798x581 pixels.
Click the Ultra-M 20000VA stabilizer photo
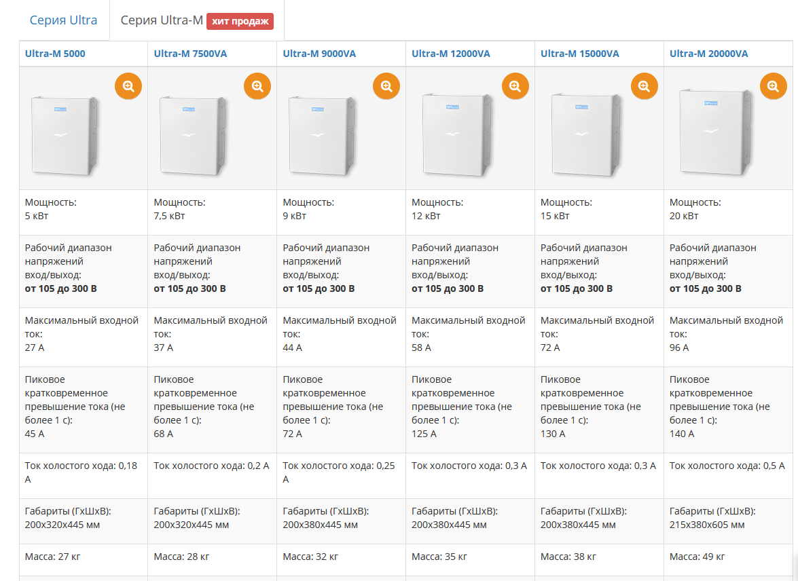(717, 132)
